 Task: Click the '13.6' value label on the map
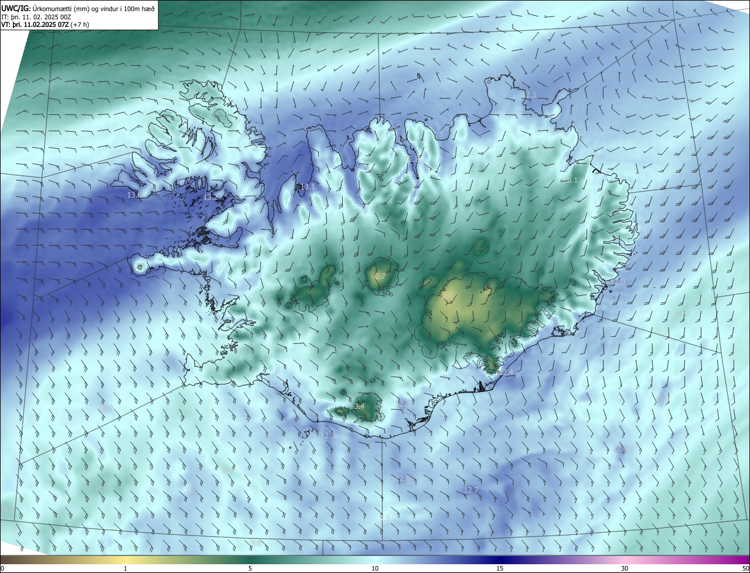pyautogui.click(x=134, y=195)
